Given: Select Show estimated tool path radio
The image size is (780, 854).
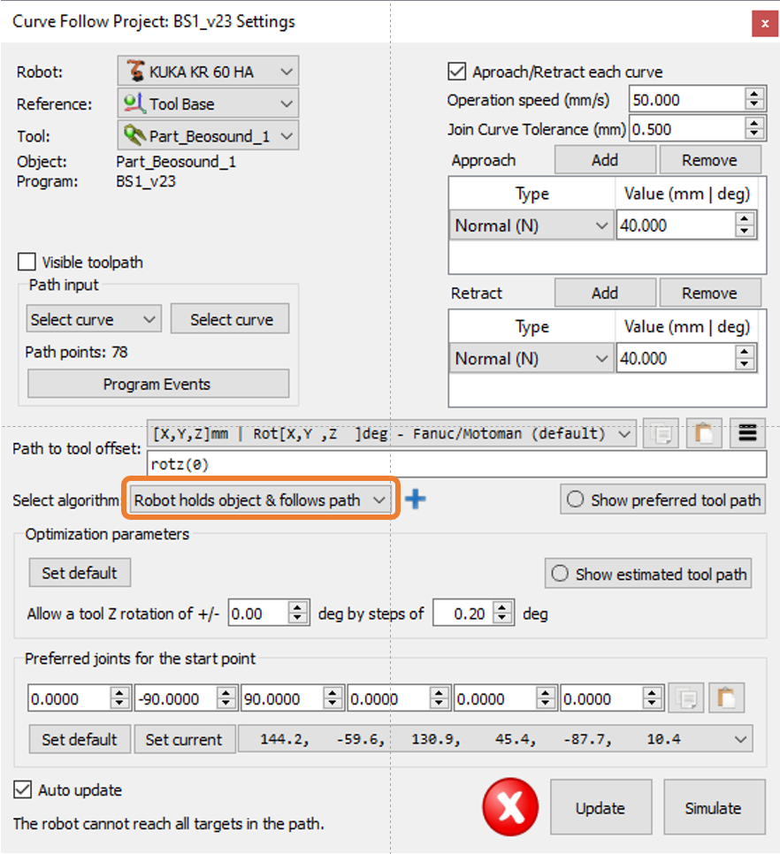Looking at the screenshot, I should point(648,574).
